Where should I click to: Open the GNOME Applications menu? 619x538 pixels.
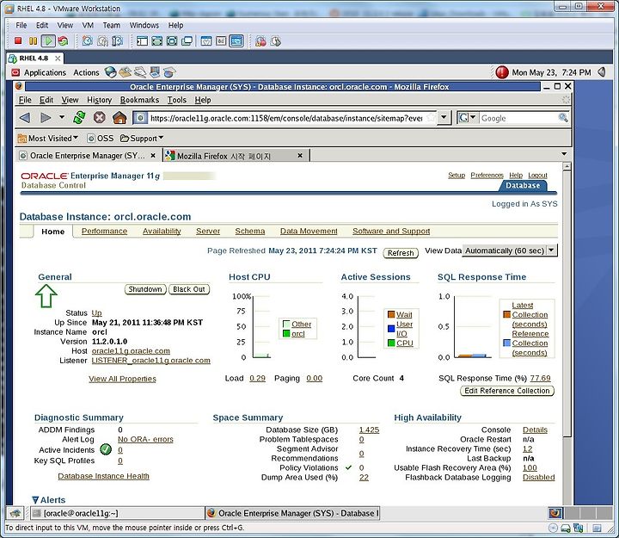[45, 72]
